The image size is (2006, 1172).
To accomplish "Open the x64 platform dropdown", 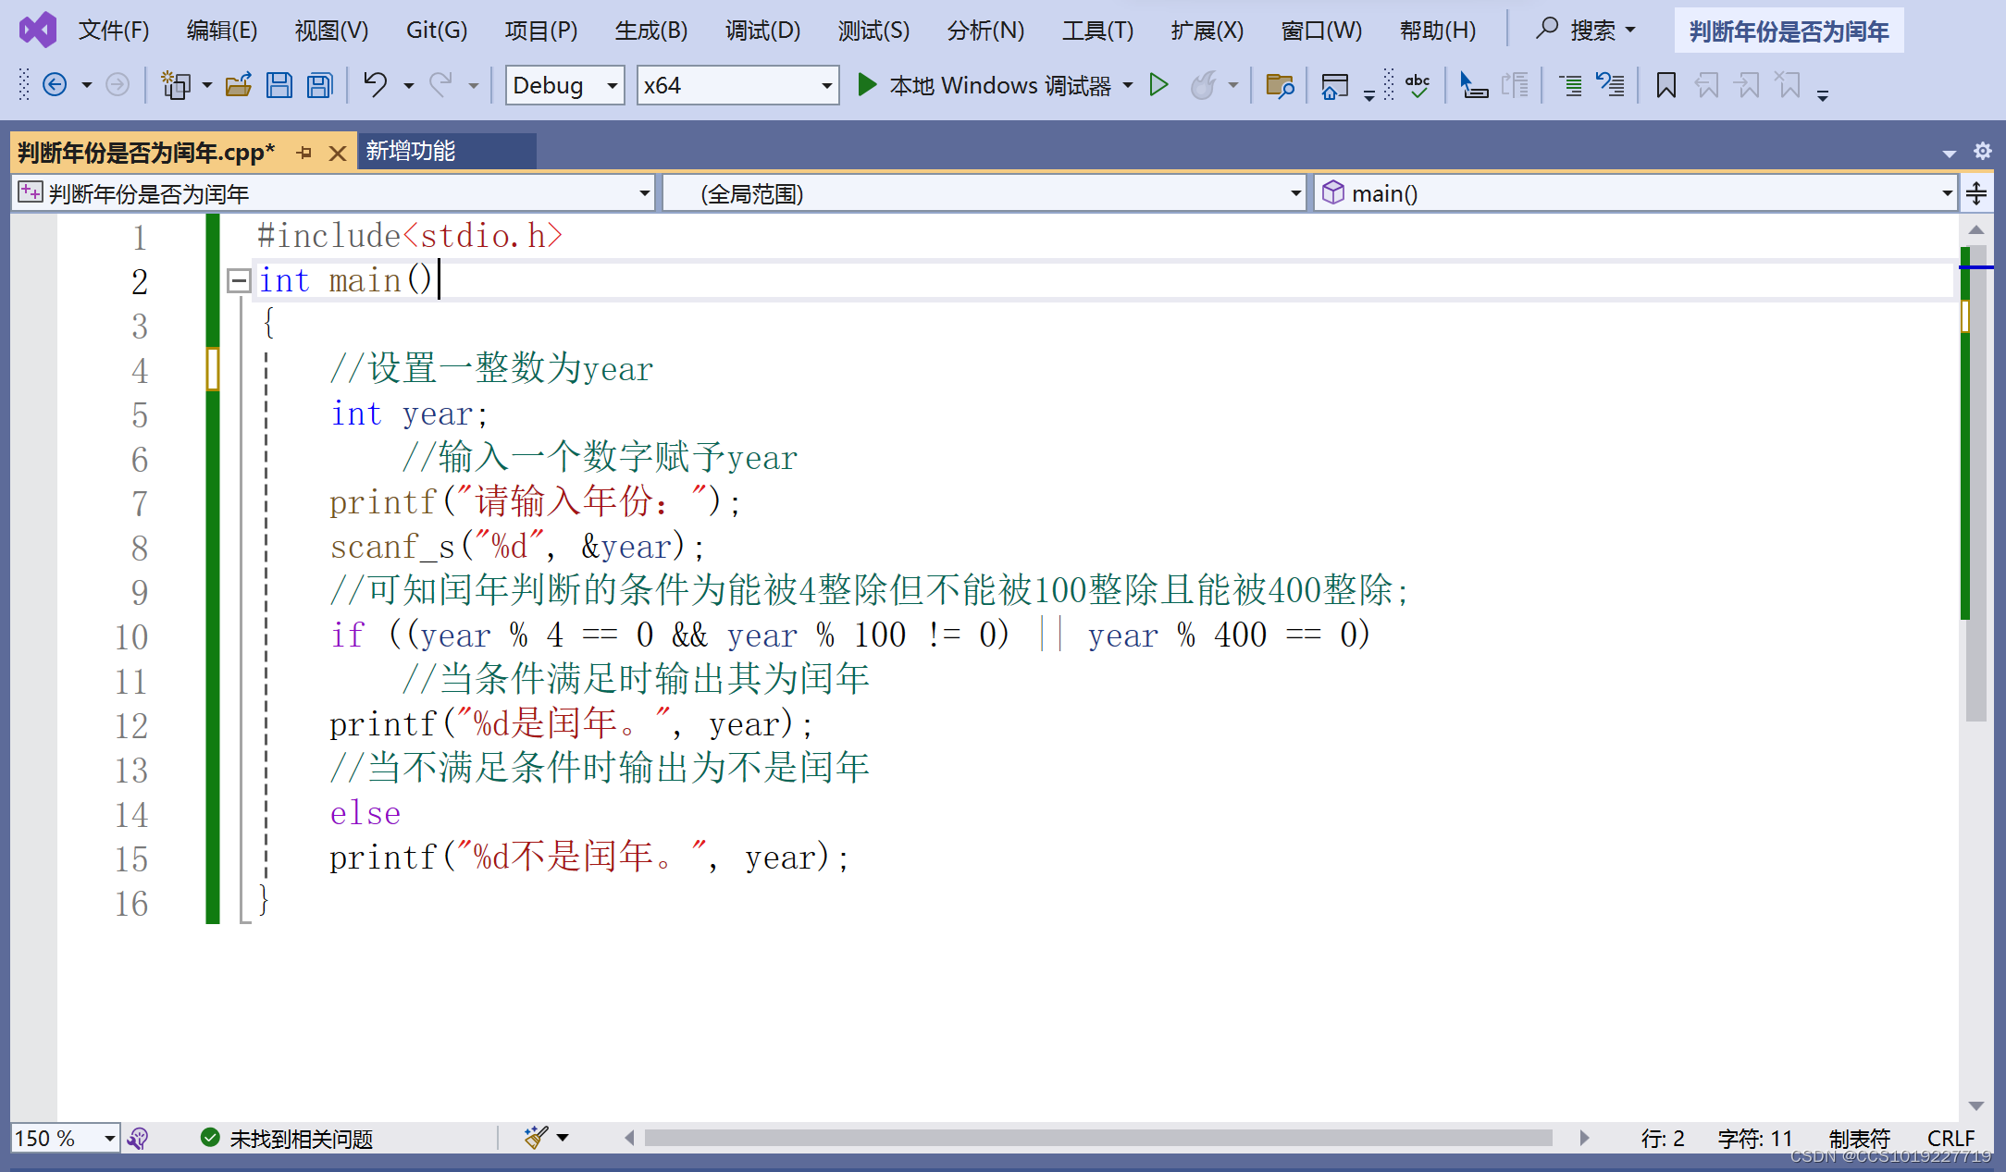I will [x=737, y=85].
